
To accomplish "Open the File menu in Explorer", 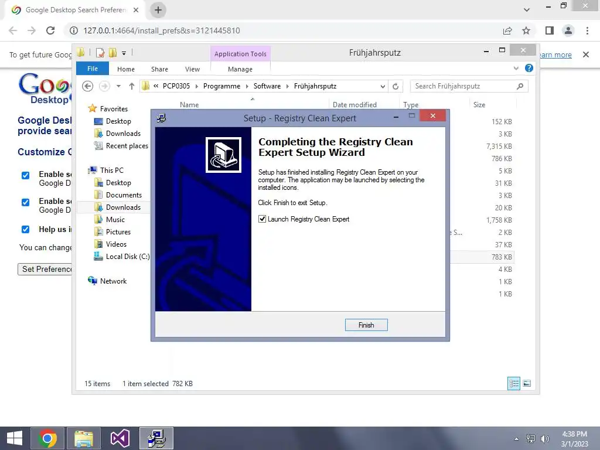I will coord(93,69).
